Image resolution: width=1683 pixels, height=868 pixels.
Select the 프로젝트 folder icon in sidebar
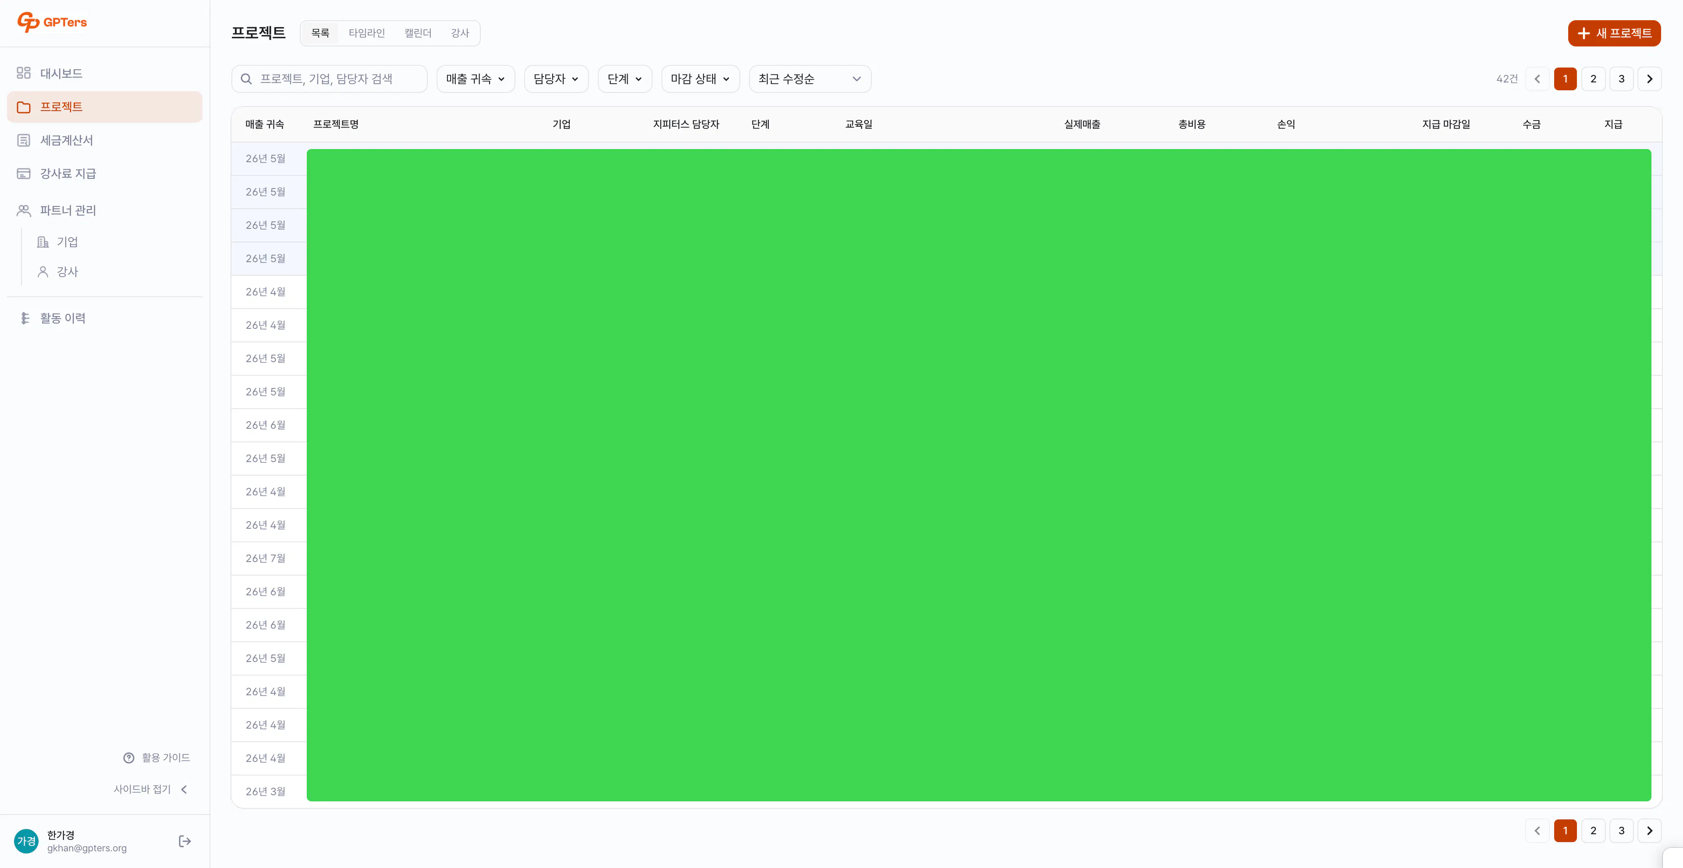(24, 107)
